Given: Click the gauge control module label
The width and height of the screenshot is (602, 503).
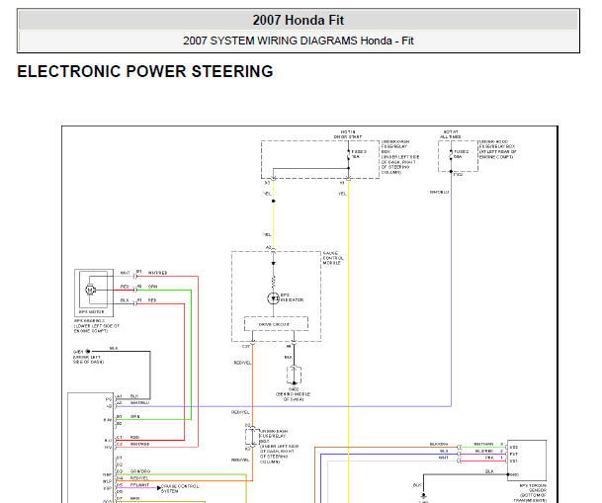Looking at the screenshot, I should (333, 258).
